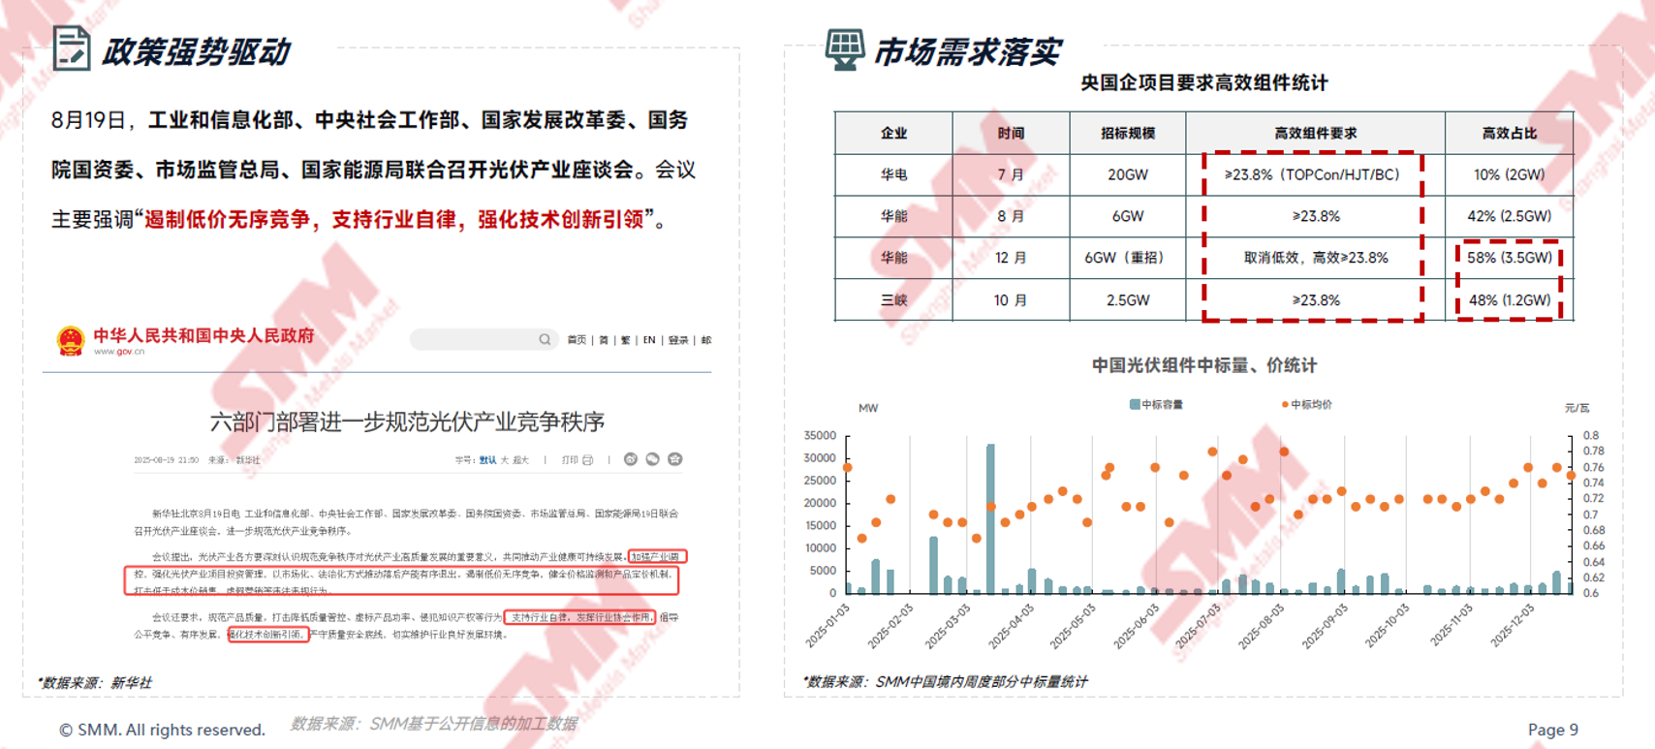Click the 2.5GW tender size cell
The width and height of the screenshot is (1655, 749).
(1128, 300)
